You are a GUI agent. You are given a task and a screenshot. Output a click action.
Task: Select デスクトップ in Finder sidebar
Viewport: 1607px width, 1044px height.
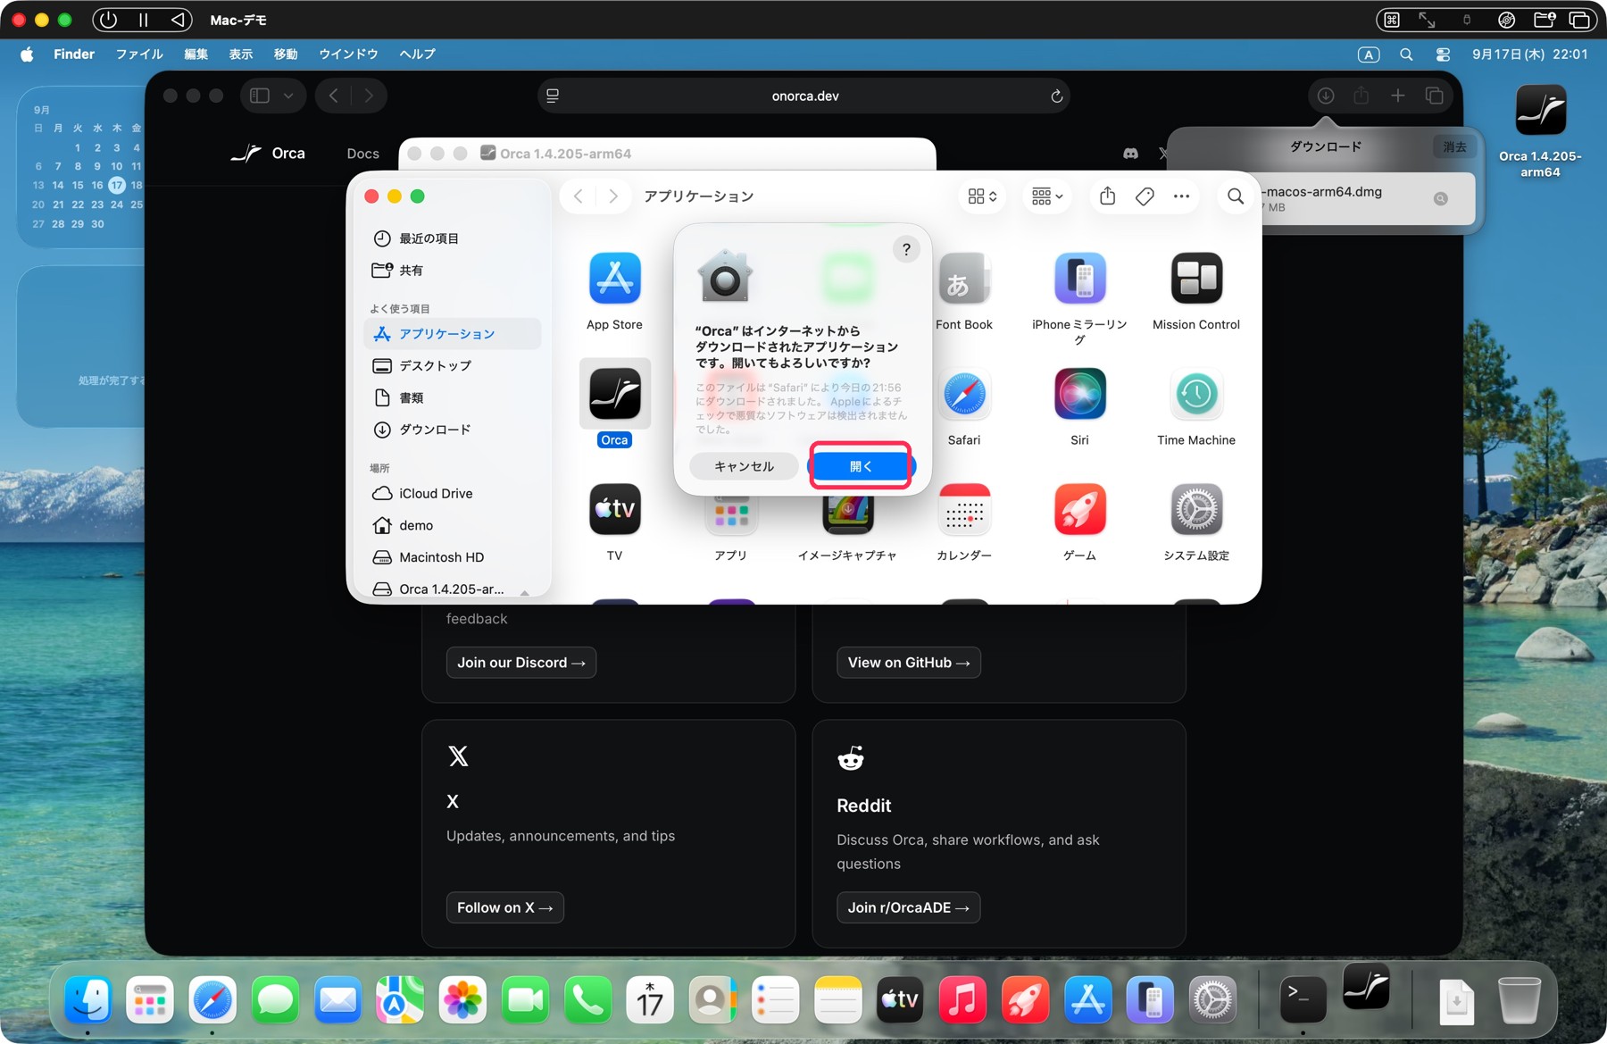pyautogui.click(x=454, y=366)
